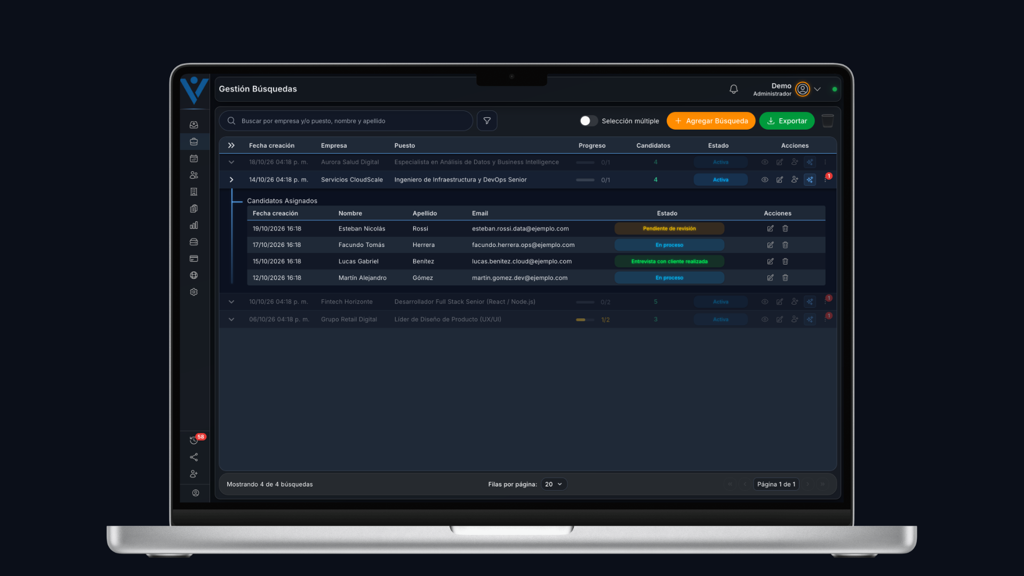
Task: Click the Agregar Búsqueda button
Action: (x=711, y=121)
